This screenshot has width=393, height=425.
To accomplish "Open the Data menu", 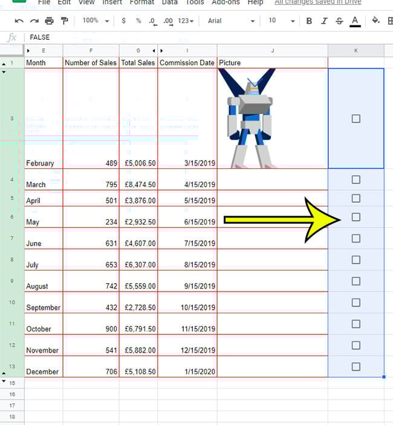I will [170, 2].
